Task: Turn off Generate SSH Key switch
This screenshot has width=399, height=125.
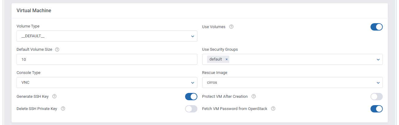Action: pyautogui.click(x=191, y=97)
